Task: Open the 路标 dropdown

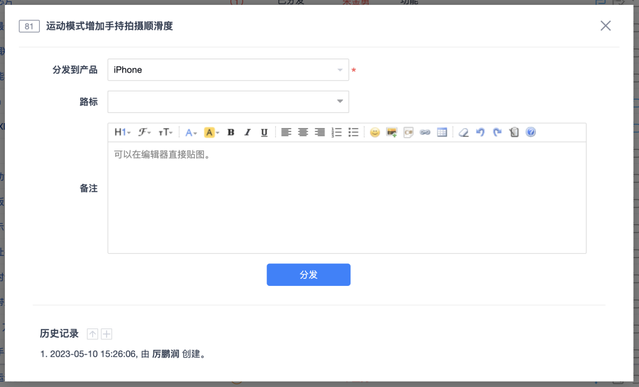Action: [x=228, y=102]
